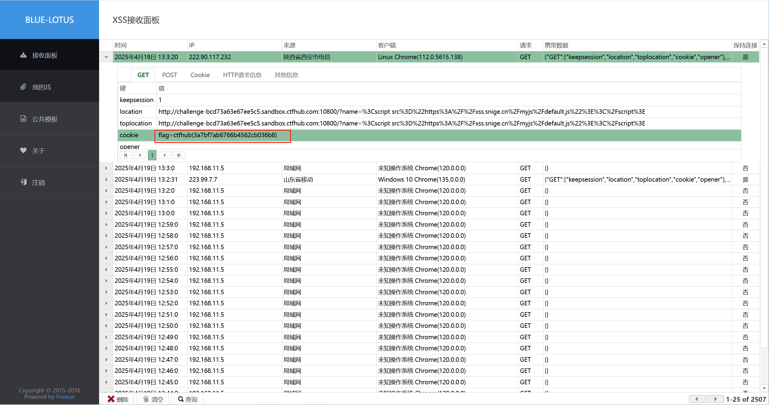Click the 清空 trash icon
The width and height of the screenshot is (769, 405).
[x=146, y=399]
